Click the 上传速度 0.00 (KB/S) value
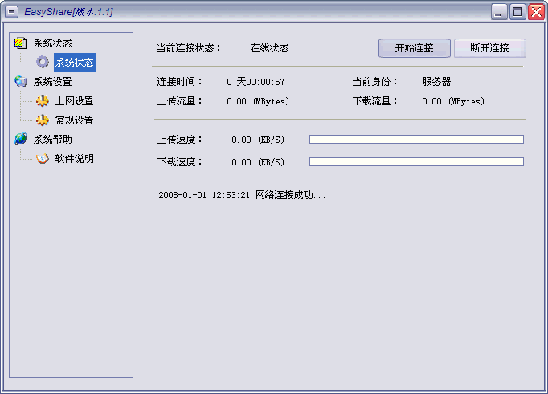The width and height of the screenshot is (548, 394). point(258,140)
